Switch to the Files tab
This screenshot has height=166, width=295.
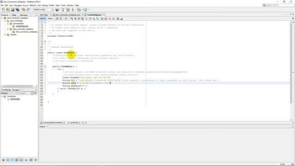click(14, 15)
